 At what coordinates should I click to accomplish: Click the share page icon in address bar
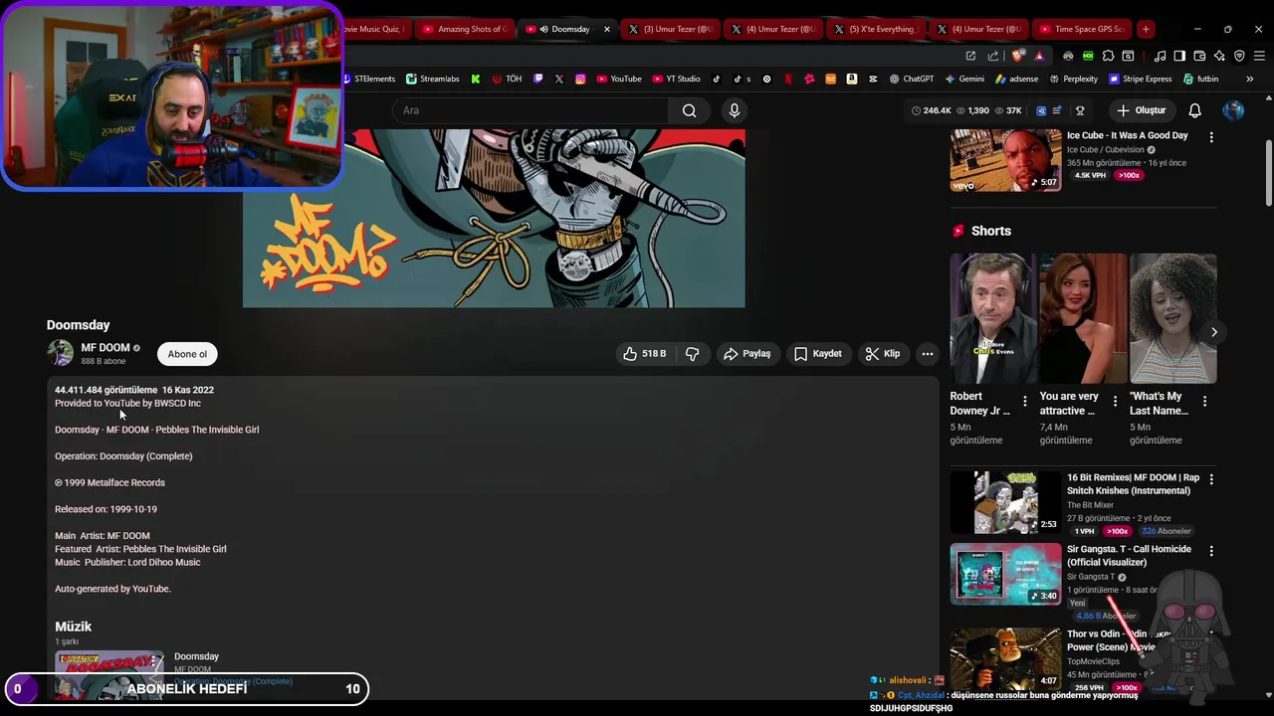[991, 56]
